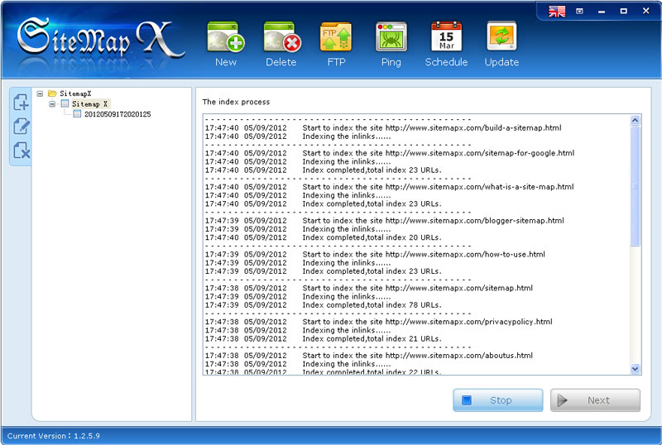Click the log scrollbar down arrow
This screenshot has width=662, height=445.
click(635, 369)
